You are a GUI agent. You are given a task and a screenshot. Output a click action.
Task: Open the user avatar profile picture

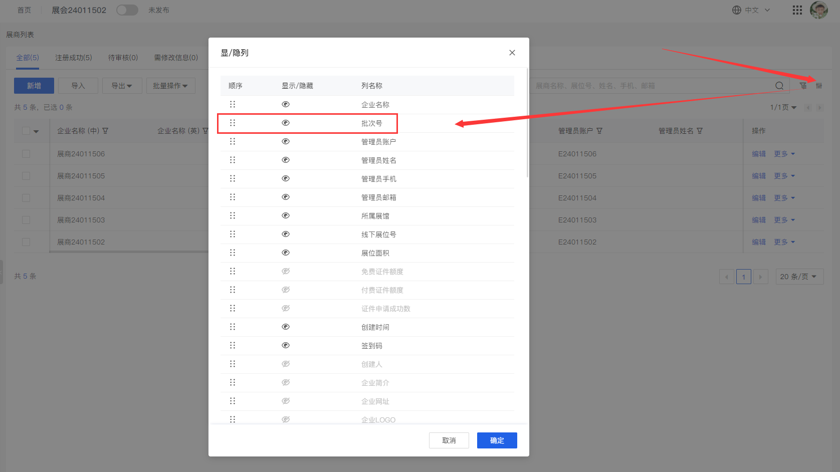point(818,10)
